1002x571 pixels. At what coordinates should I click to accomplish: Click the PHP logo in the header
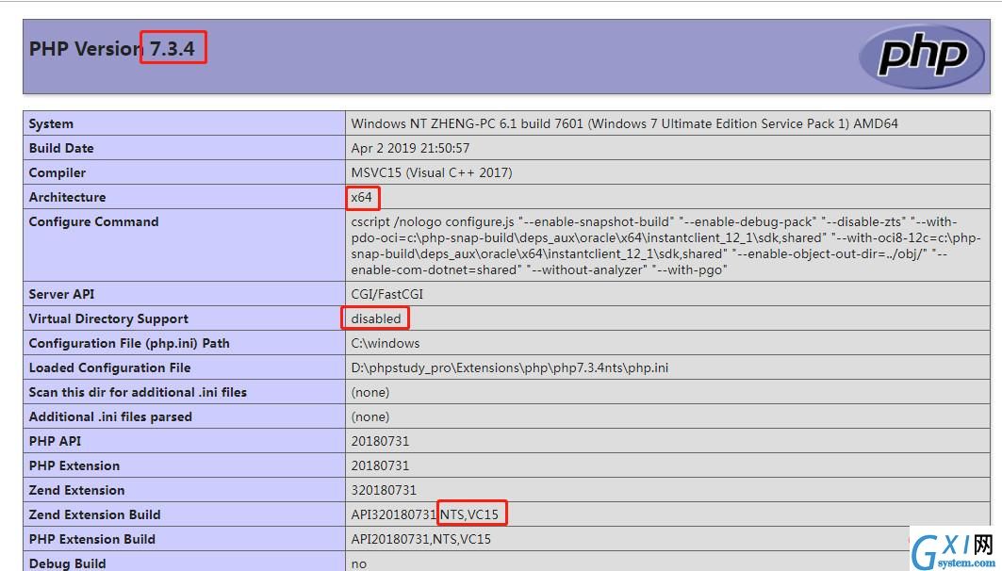922,57
